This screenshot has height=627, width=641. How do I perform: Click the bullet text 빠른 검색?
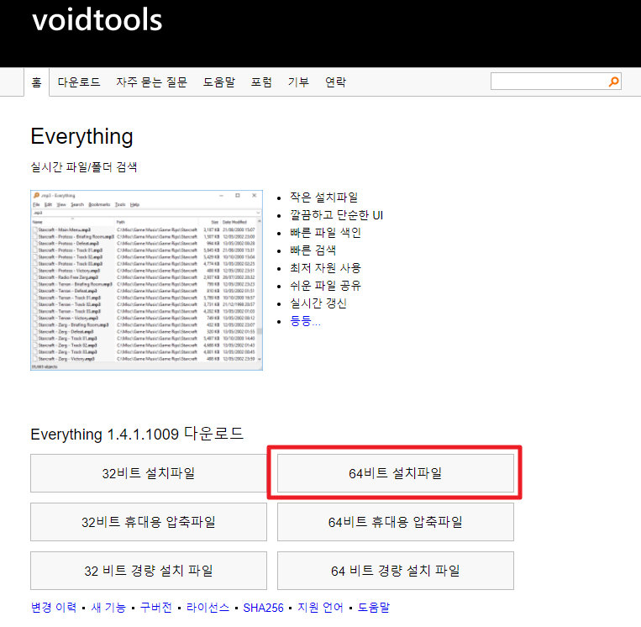tap(313, 250)
